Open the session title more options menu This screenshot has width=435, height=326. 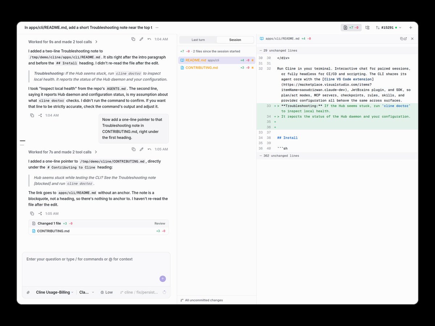pyautogui.click(x=157, y=28)
